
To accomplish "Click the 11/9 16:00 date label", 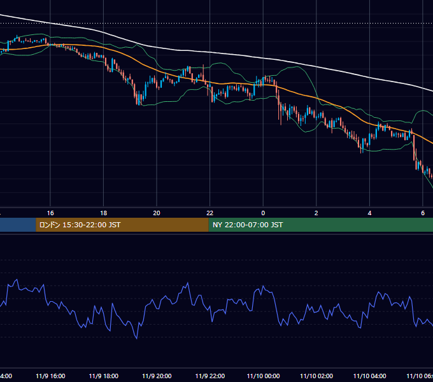I will 50,376.
